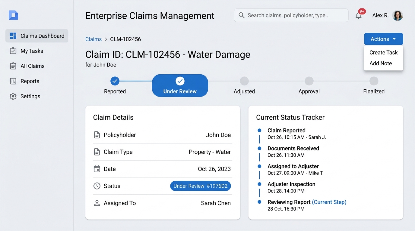
Task: Click the Assigned to Adjuster timeline dot
Action: coord(259,166)
